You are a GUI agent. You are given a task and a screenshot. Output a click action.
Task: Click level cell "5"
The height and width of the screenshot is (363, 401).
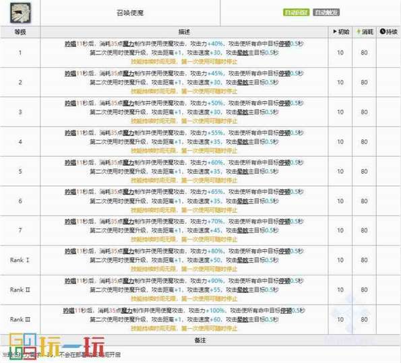pos(20,171)
